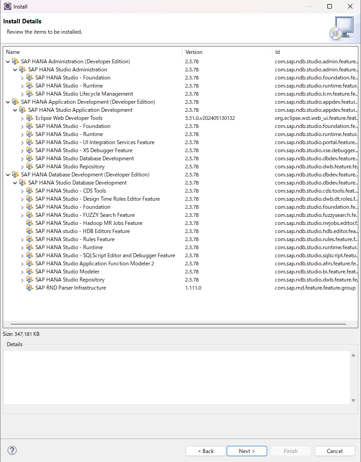Select the com.sap.ndb.studio.cds.tools Id cell
This screenshot has height=462, width=361.
316,191
